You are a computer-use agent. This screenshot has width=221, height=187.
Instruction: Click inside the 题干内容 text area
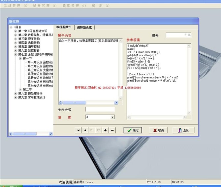[88, 70]
